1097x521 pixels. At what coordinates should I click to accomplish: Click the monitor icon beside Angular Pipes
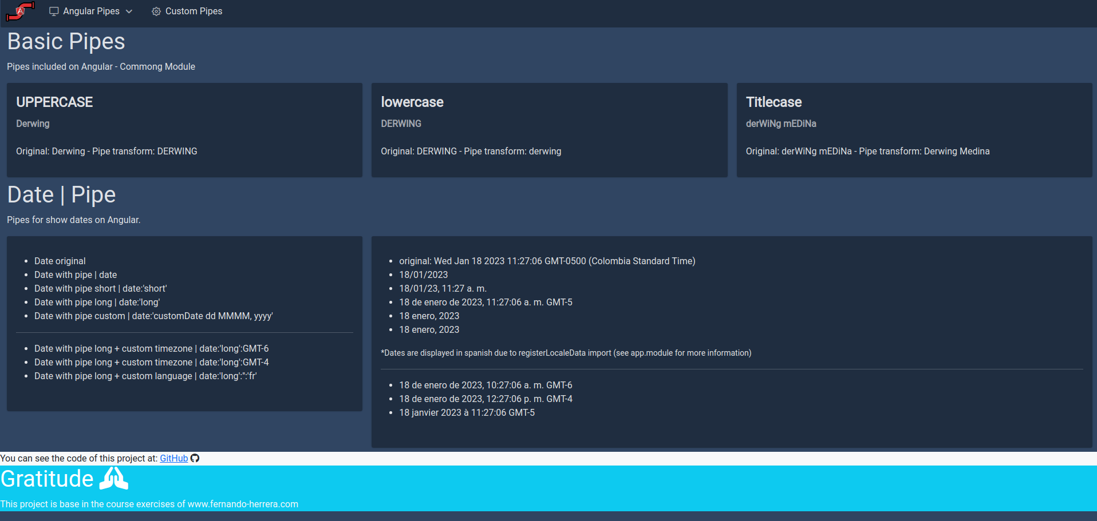click(54, 11)
